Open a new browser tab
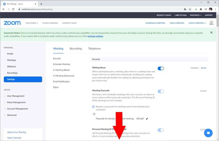Image resolution: width=219 pixels, height=141 pixels. 41,4
